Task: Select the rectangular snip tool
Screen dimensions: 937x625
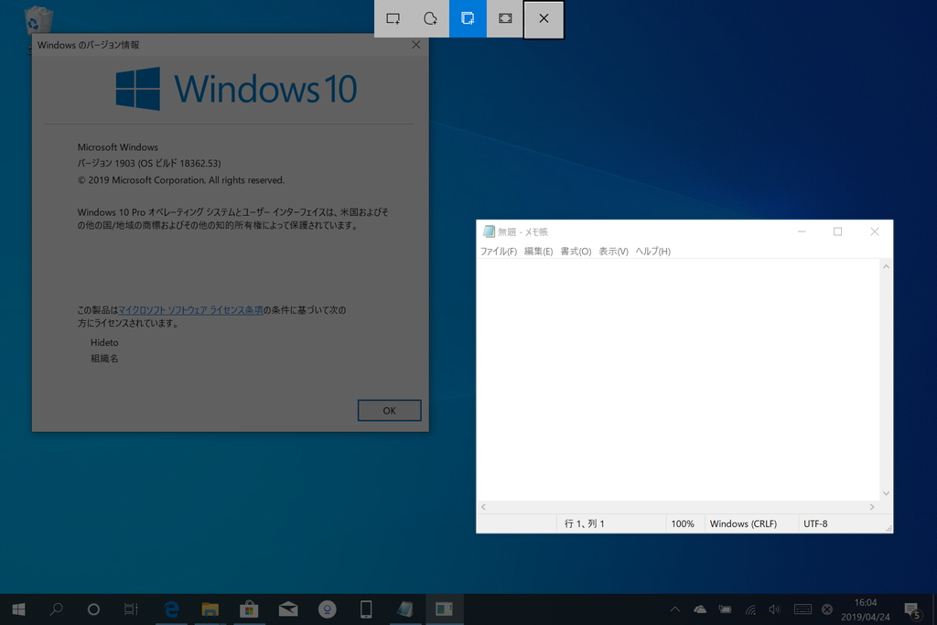Action: tap(393, 18)
